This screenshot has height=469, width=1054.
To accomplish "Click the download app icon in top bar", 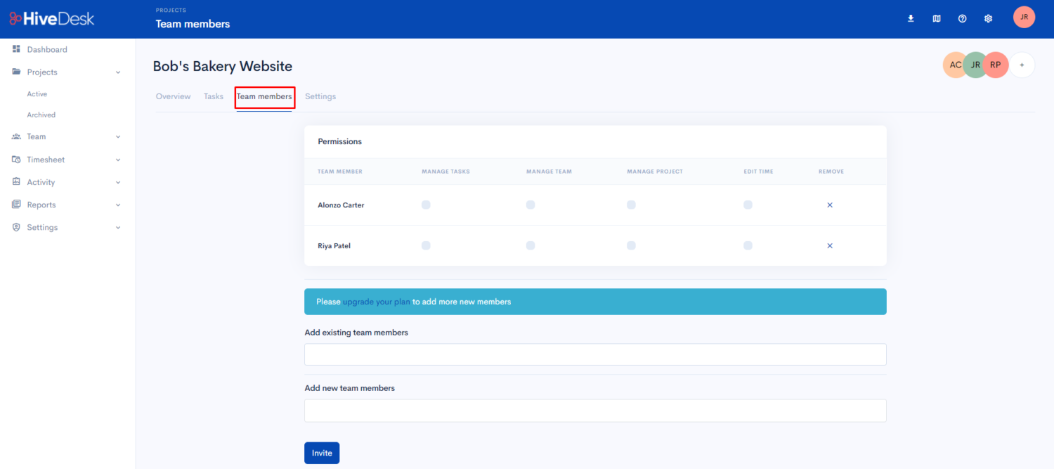I will 911,18.
